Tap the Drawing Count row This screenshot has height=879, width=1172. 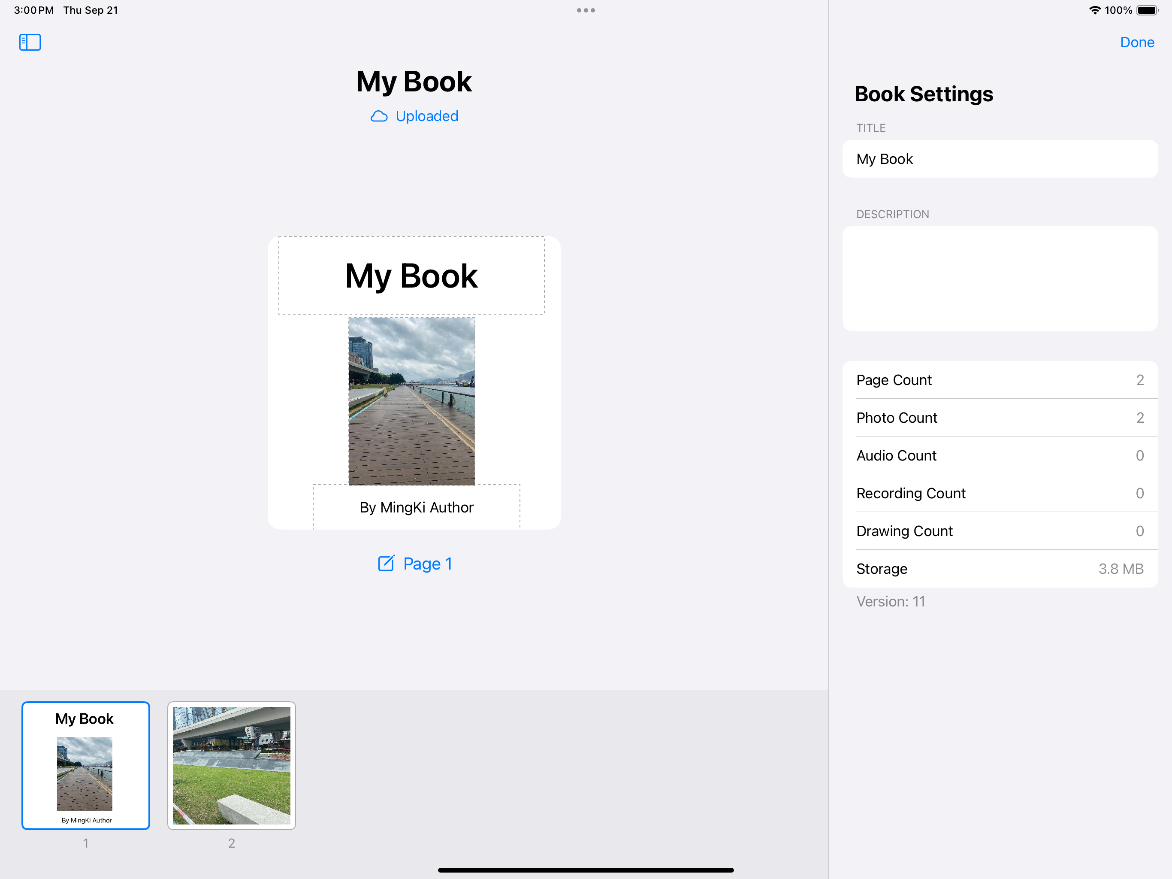(x=1000, y=530)
